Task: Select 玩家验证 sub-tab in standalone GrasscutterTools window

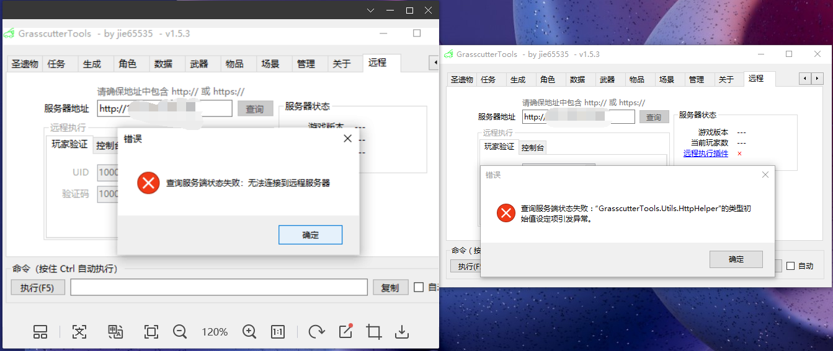Action: [x=499, y=147]
